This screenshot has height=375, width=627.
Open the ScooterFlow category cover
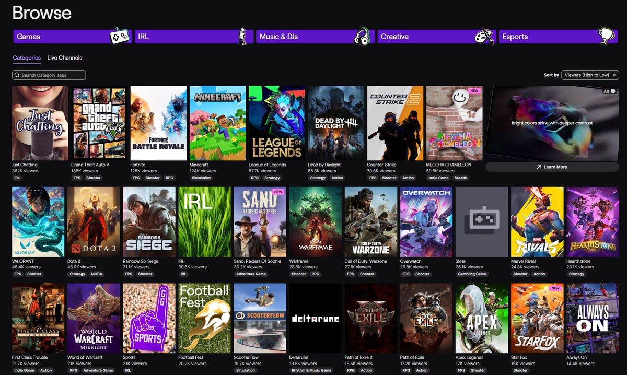(x=260, y=319)
